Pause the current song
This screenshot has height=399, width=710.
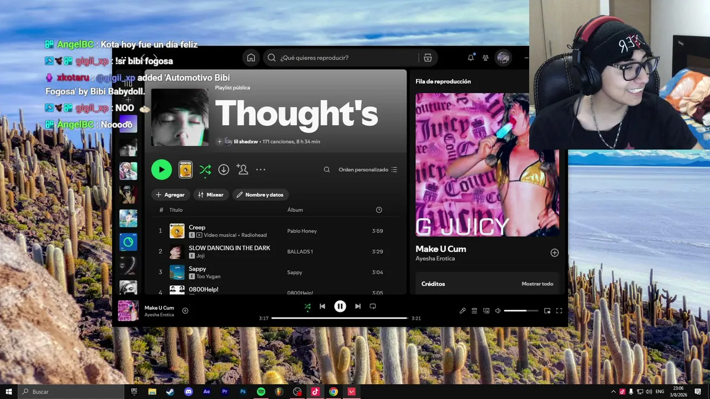(x=340, y=306)
